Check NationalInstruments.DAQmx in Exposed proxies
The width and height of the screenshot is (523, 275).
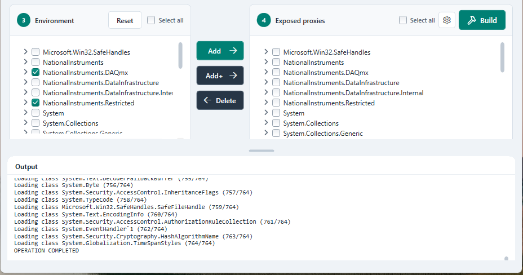(x=276, y=72)
